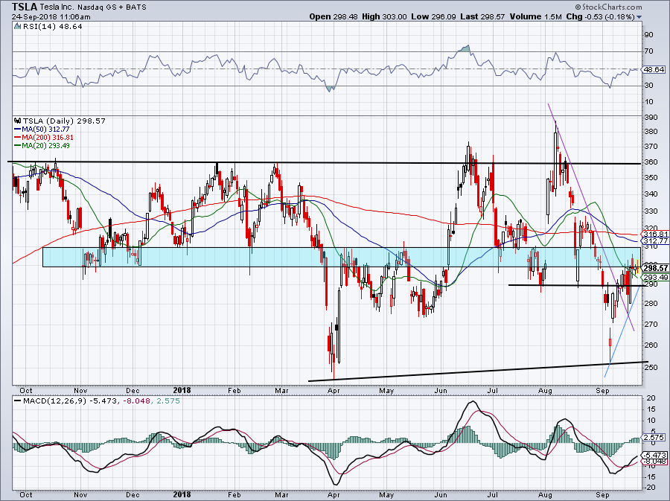Click the 2018 label under the price panel
Screen dimensions: 670x501
pos(182,390)
